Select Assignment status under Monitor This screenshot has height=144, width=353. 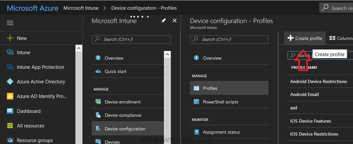pos(229,132)
